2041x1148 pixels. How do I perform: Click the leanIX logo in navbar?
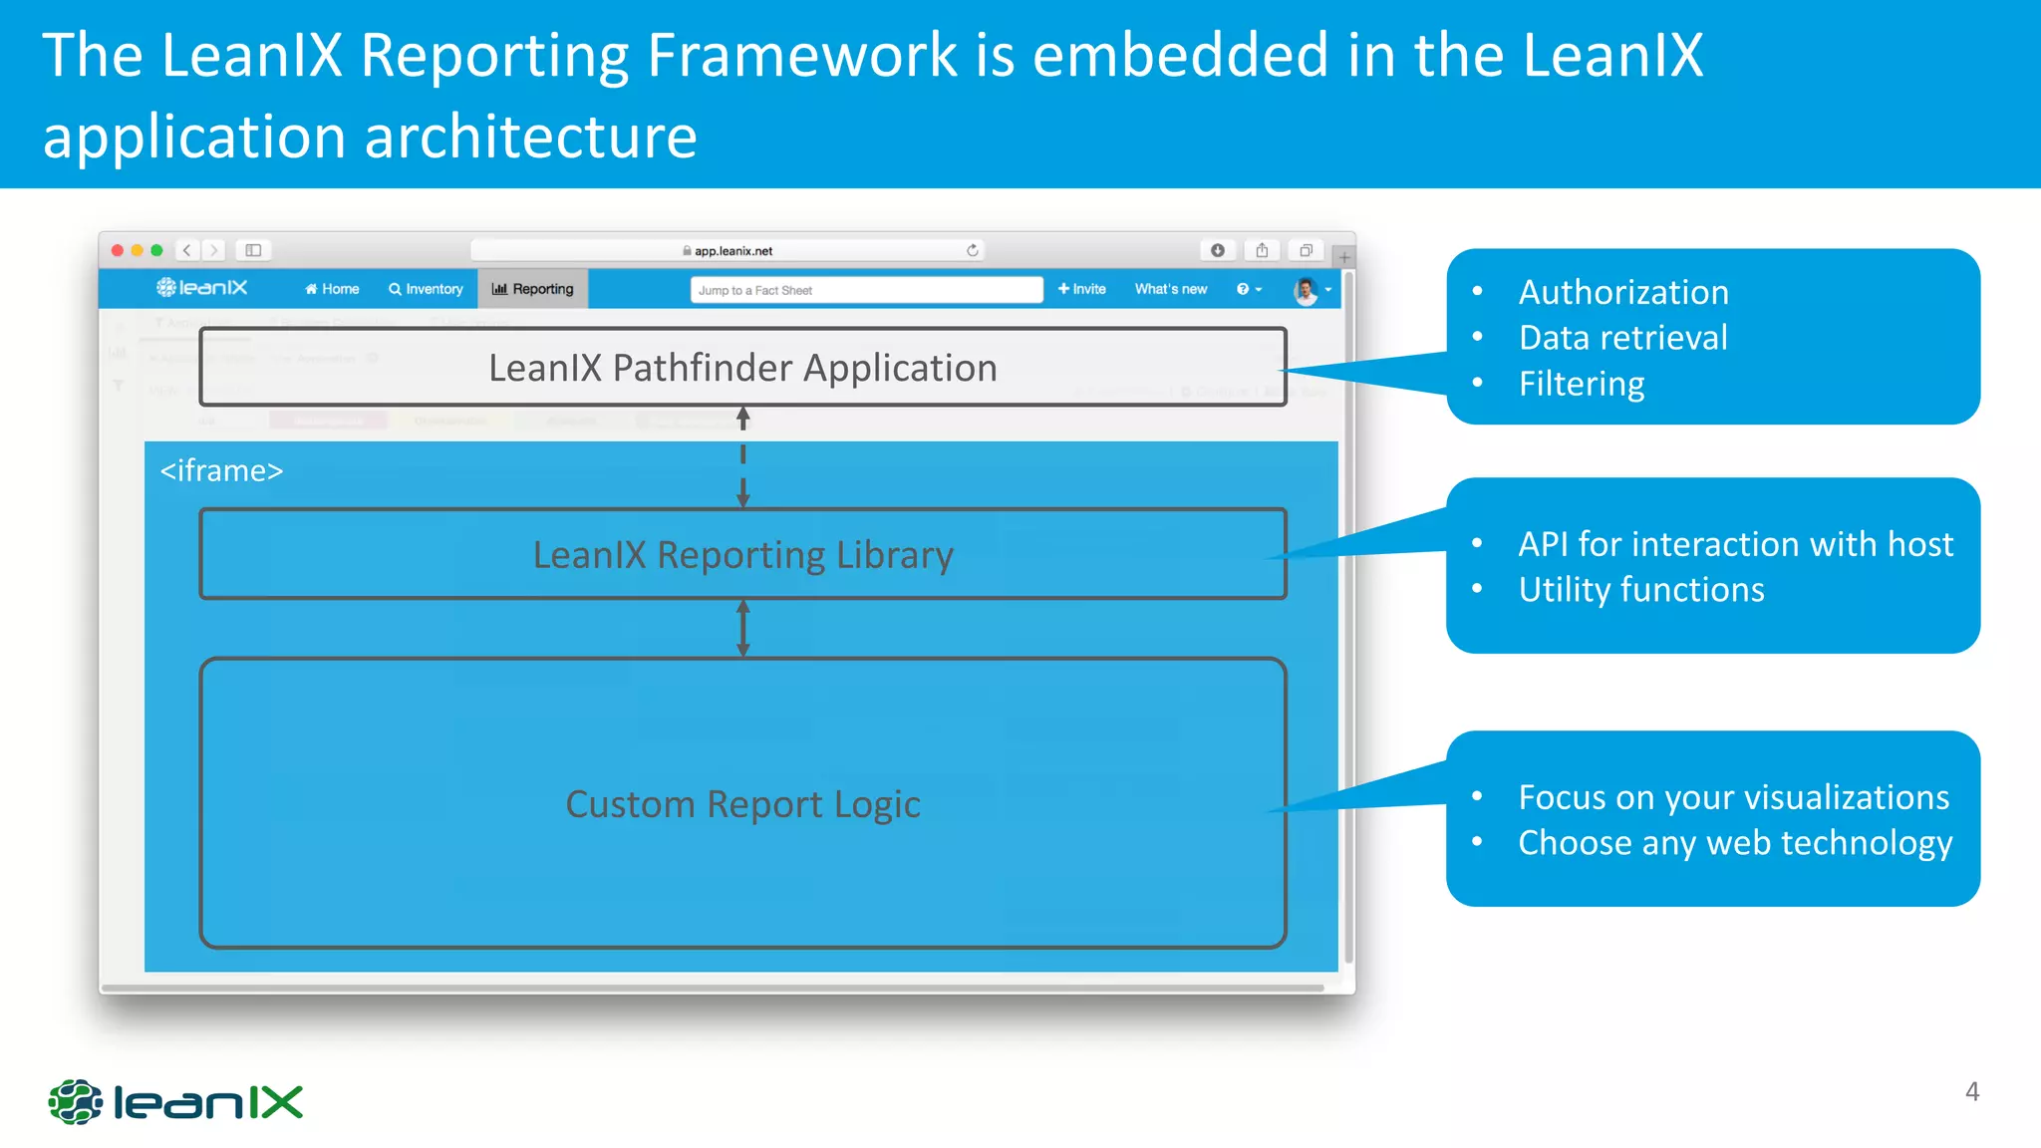[x=202, y=288]
